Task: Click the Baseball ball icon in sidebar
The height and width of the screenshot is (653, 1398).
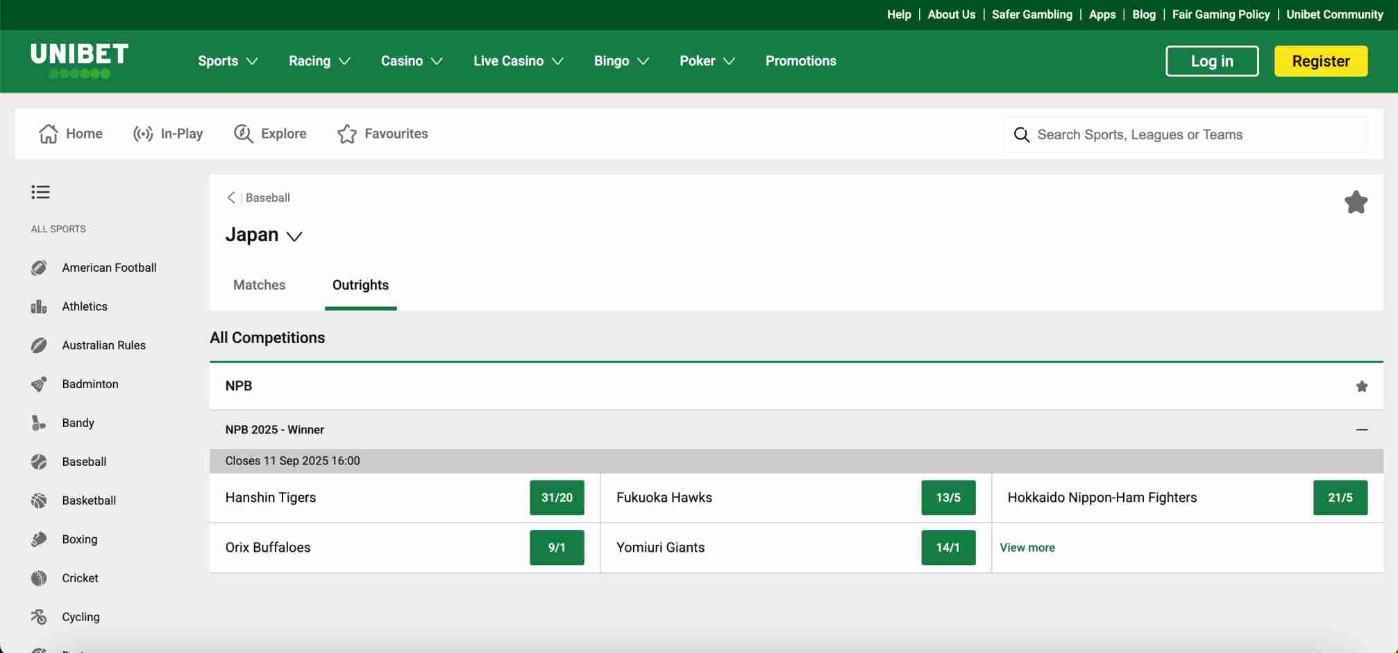Action: tap(39, 462)
